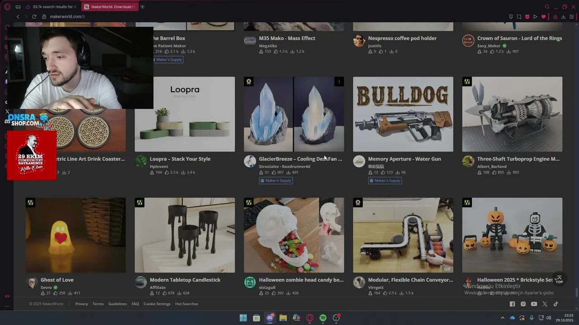Open the Loopra model thumbnail

[185, 114]
